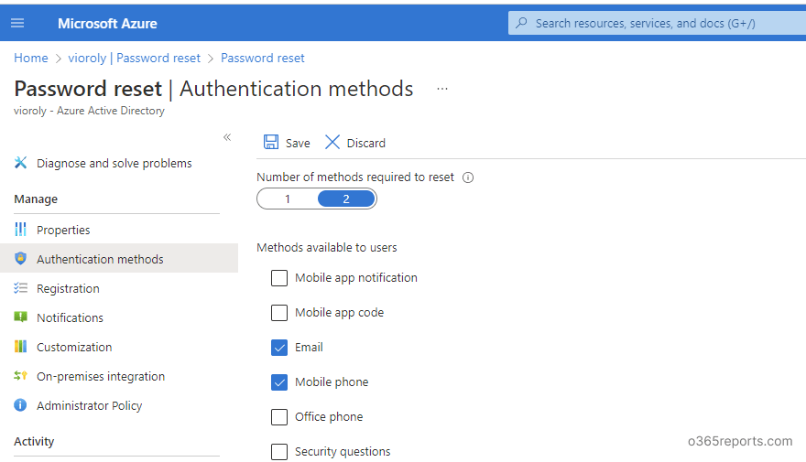Enable the Office phone checkbox
Screen dimensions: 806x462
click(279, 417)
